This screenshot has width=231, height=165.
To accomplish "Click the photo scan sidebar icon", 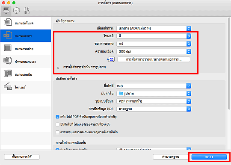I will coord(8,48).
